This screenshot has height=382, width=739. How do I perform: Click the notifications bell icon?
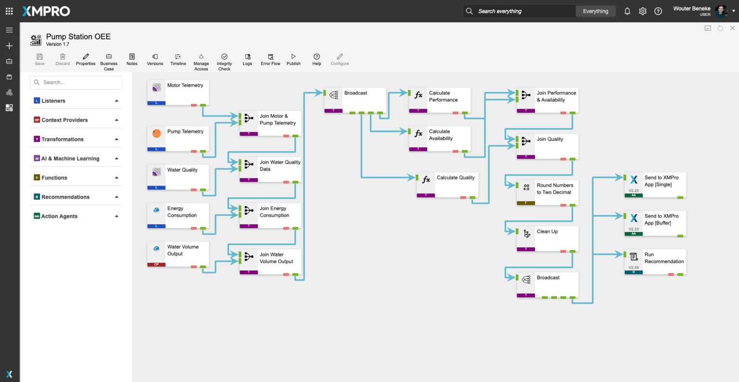(627, 11)
